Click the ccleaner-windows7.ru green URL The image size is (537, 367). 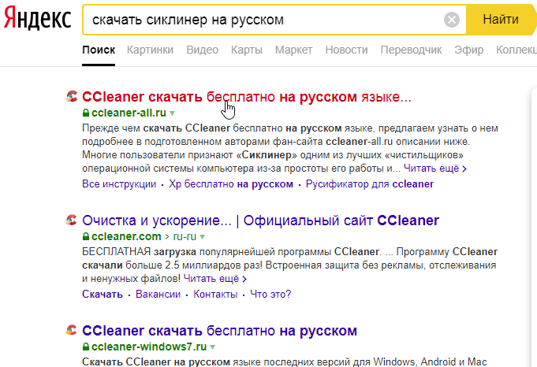(149, 347)
